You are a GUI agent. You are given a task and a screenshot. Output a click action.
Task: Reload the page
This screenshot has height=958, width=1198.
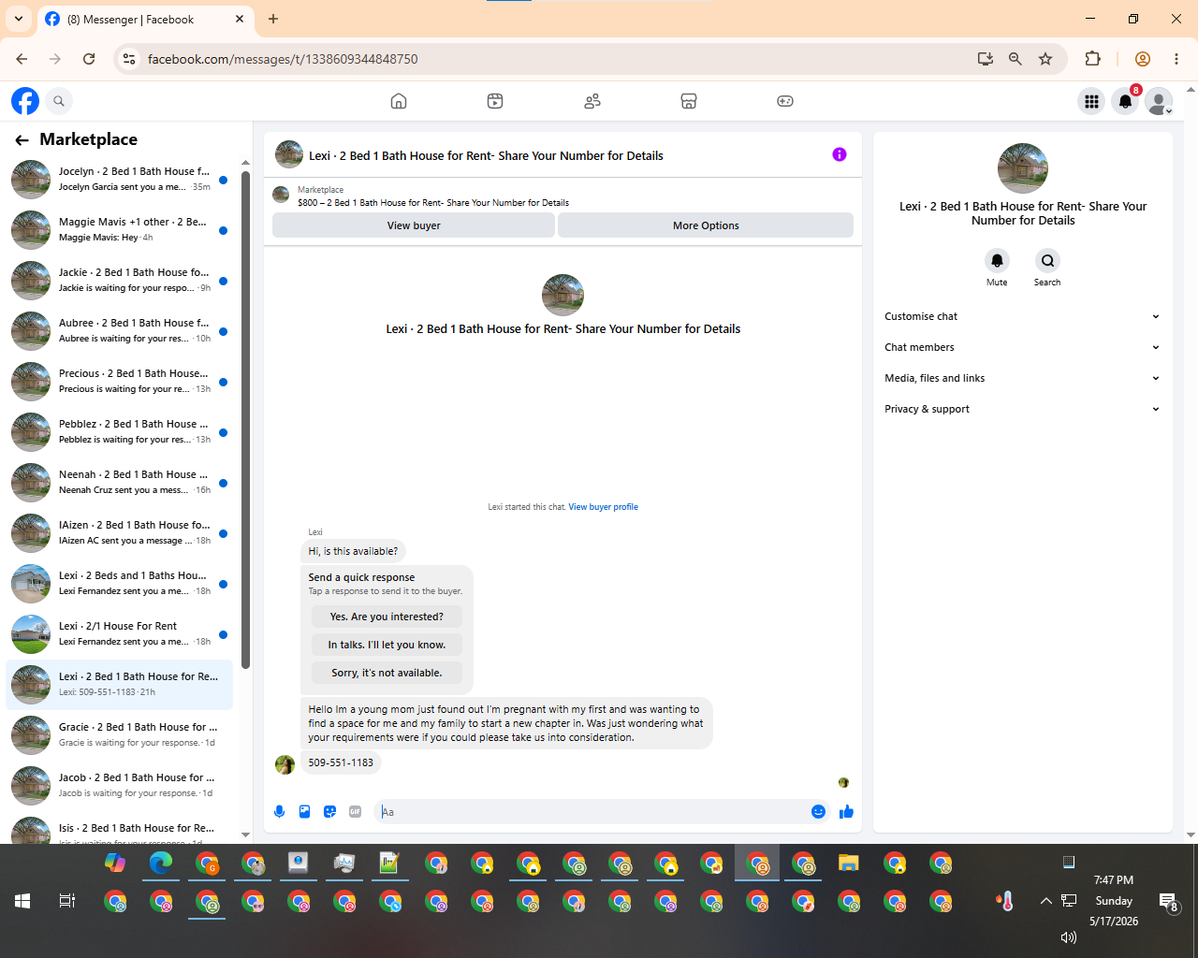click(89, 59)
